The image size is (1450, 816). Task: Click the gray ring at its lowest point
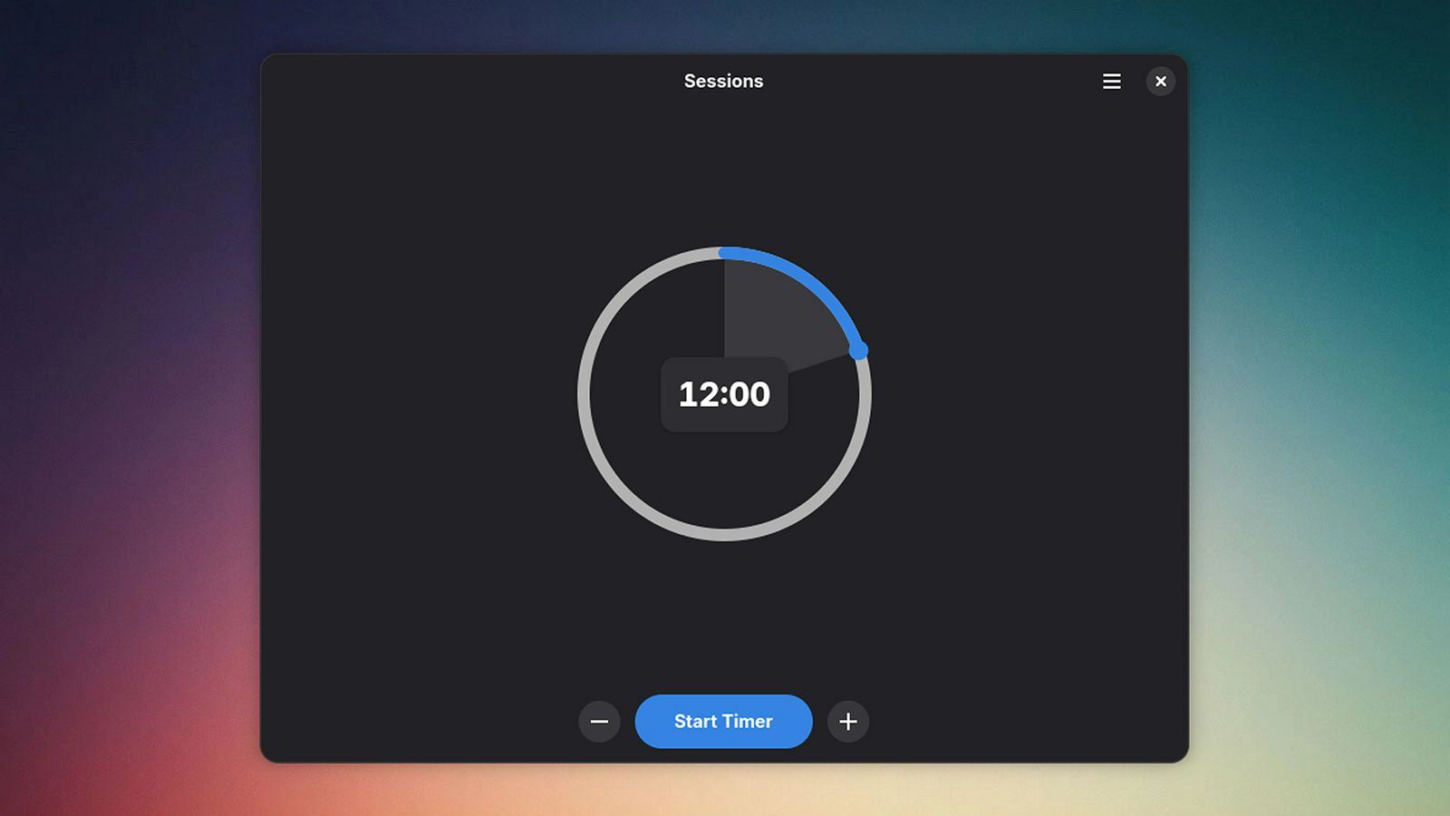[724, 535]
